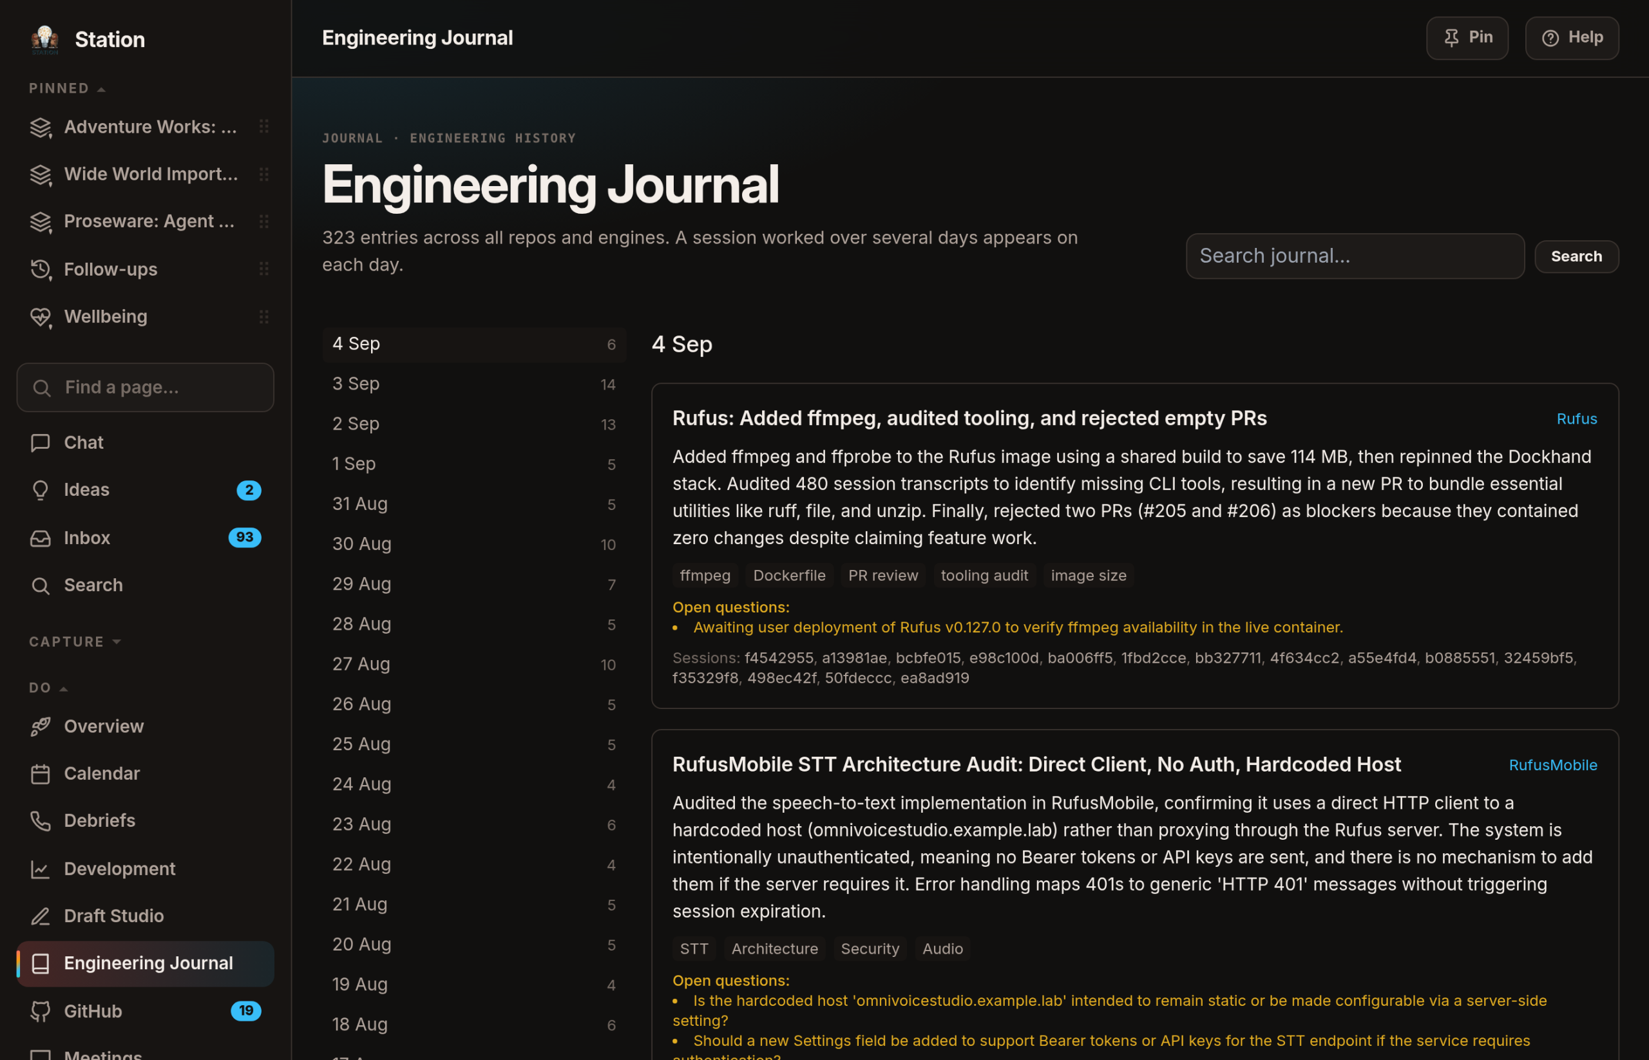Open the Rufus repo link
Image resolution: width=1649 pixels, height=1060 pixels.
pyautogui.click(x=1577, y=419)
